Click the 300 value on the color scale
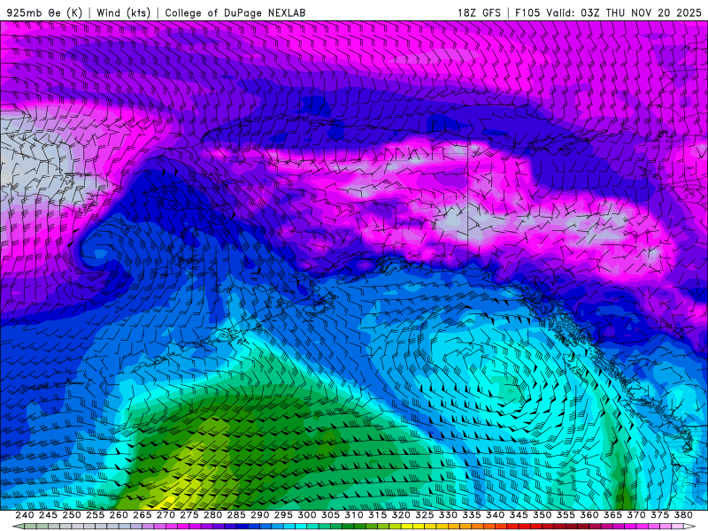Image resolution: width=708 pixels, height=531 pixels. tap(306, 515)
